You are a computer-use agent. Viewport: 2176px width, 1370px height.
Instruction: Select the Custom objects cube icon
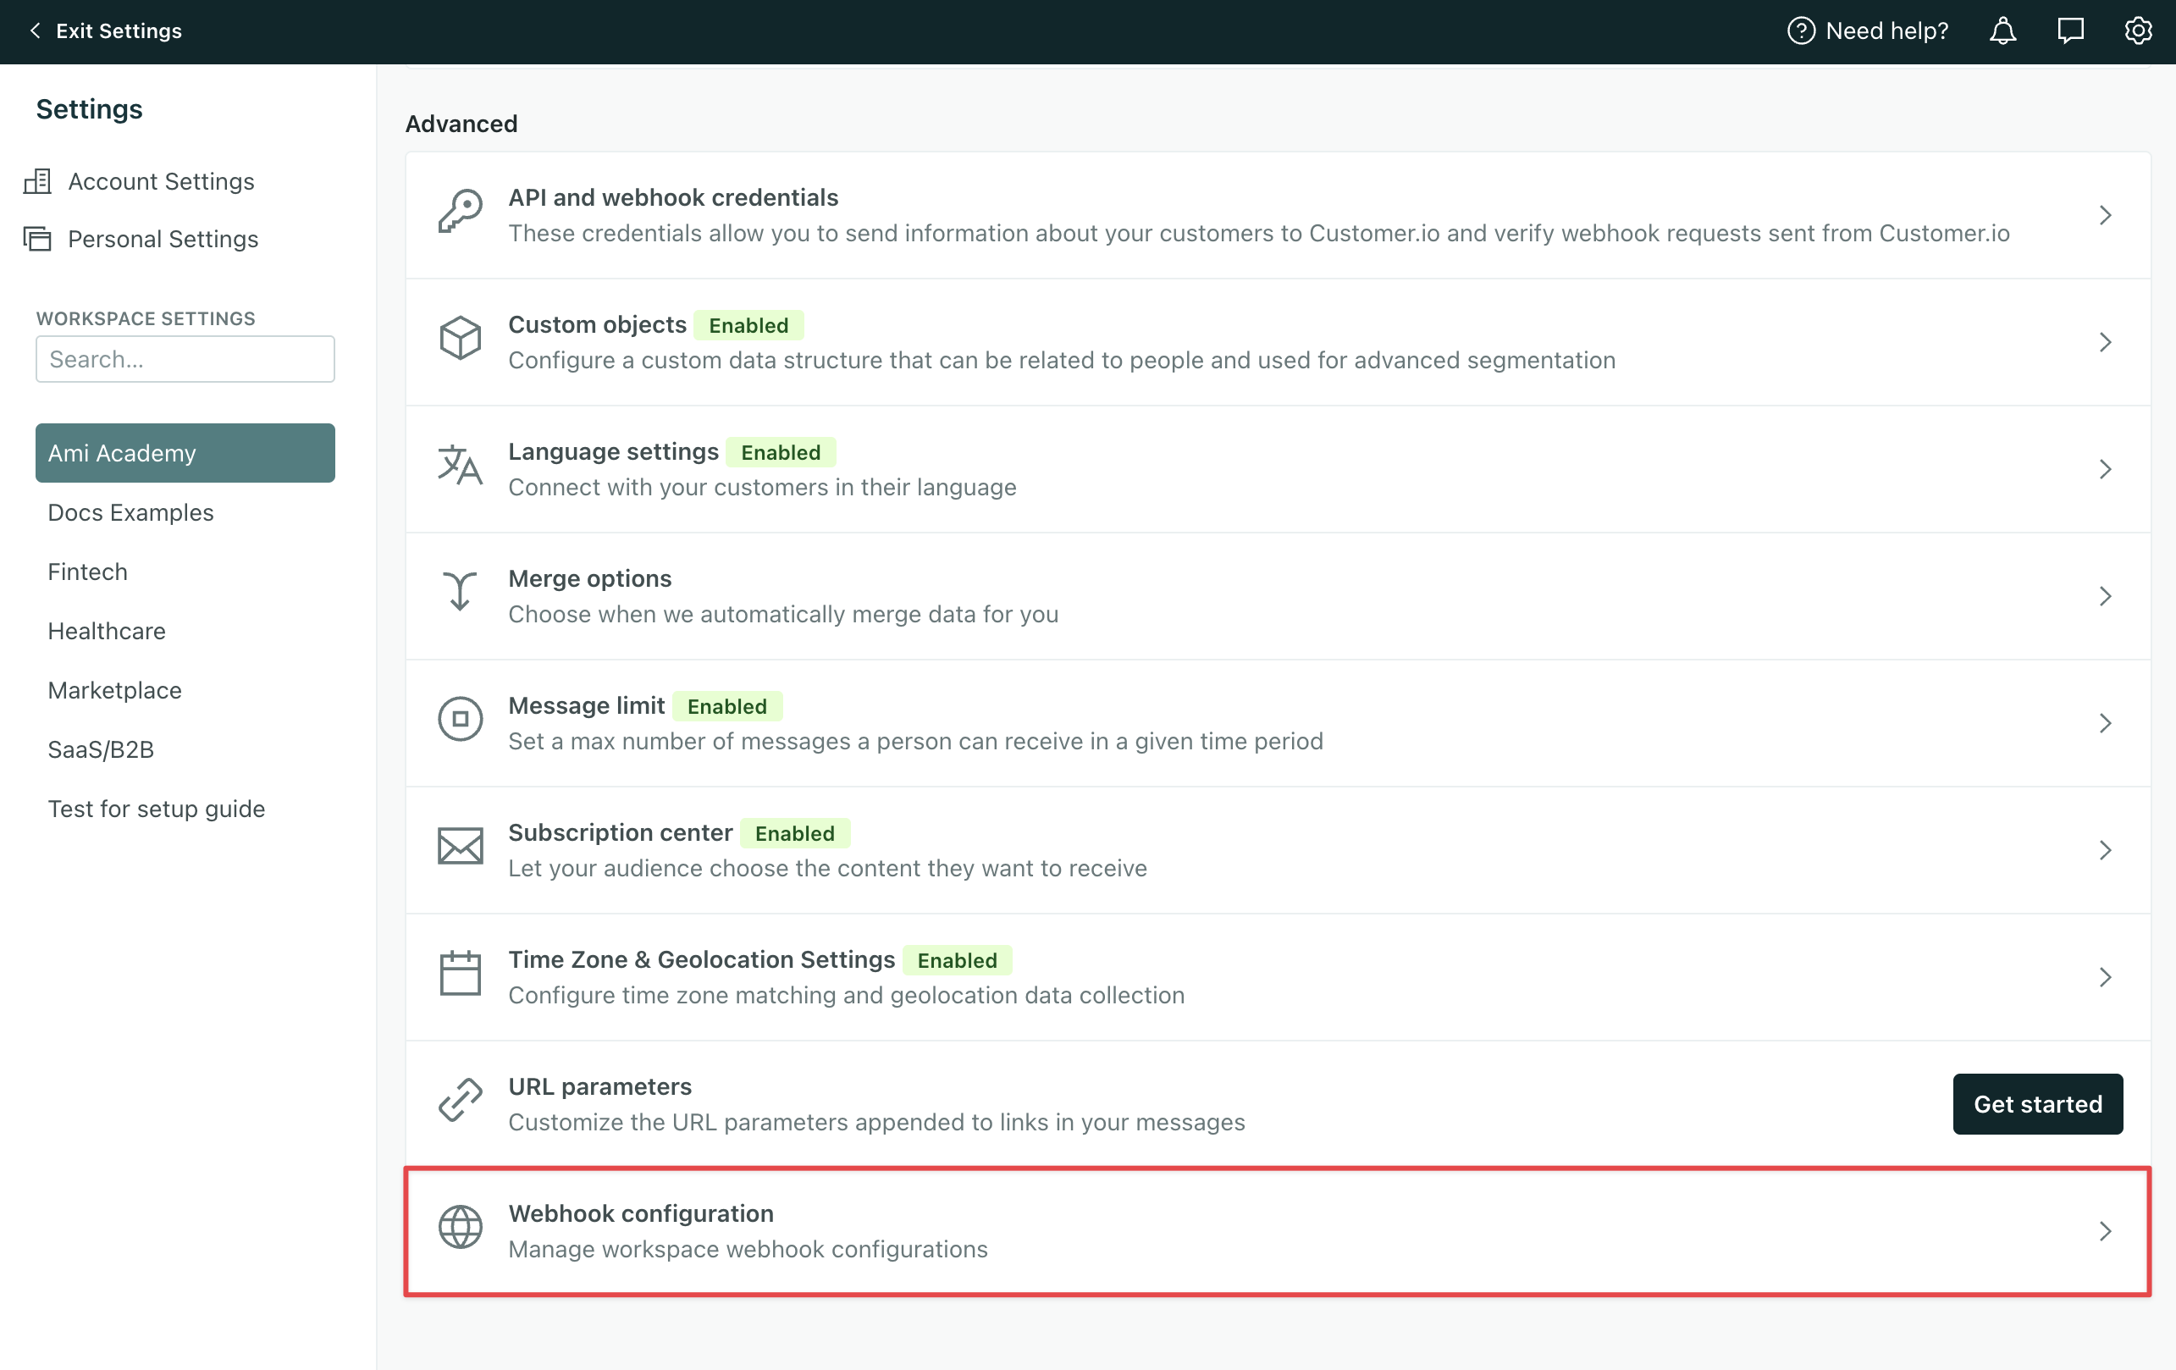point(459,339)
